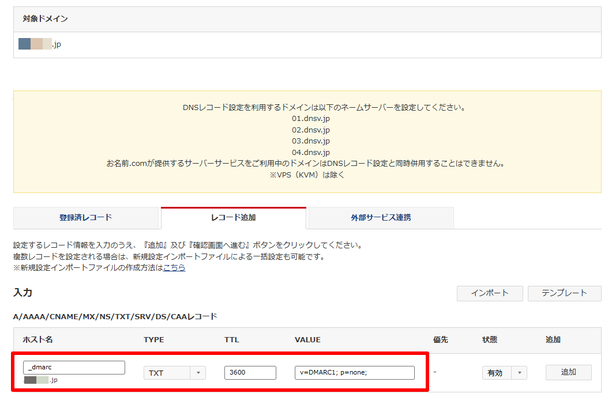Switch to the 登録済レコード tab
The width and height of the screenshot is (608, 397).
85,218
